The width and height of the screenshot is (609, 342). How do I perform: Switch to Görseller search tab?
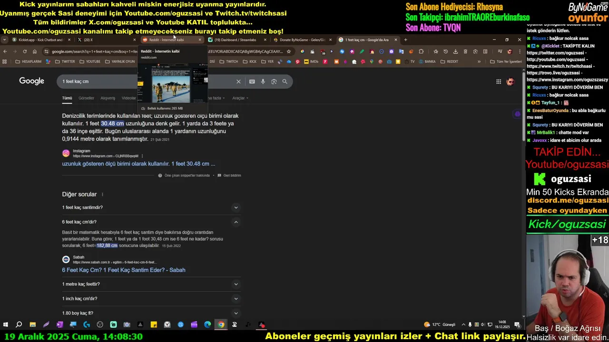(x=86, y=98)
